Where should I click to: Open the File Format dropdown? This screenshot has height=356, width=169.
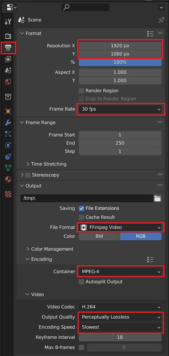coord(120,227)
